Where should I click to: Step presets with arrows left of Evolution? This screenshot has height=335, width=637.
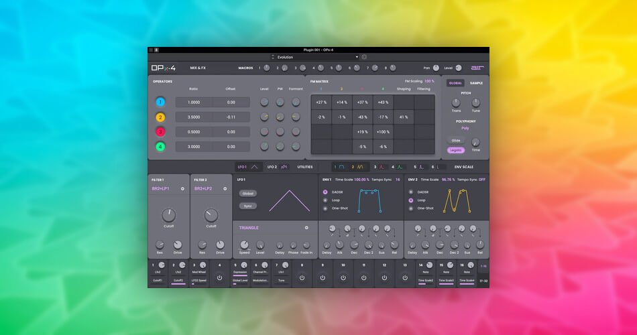273,57
